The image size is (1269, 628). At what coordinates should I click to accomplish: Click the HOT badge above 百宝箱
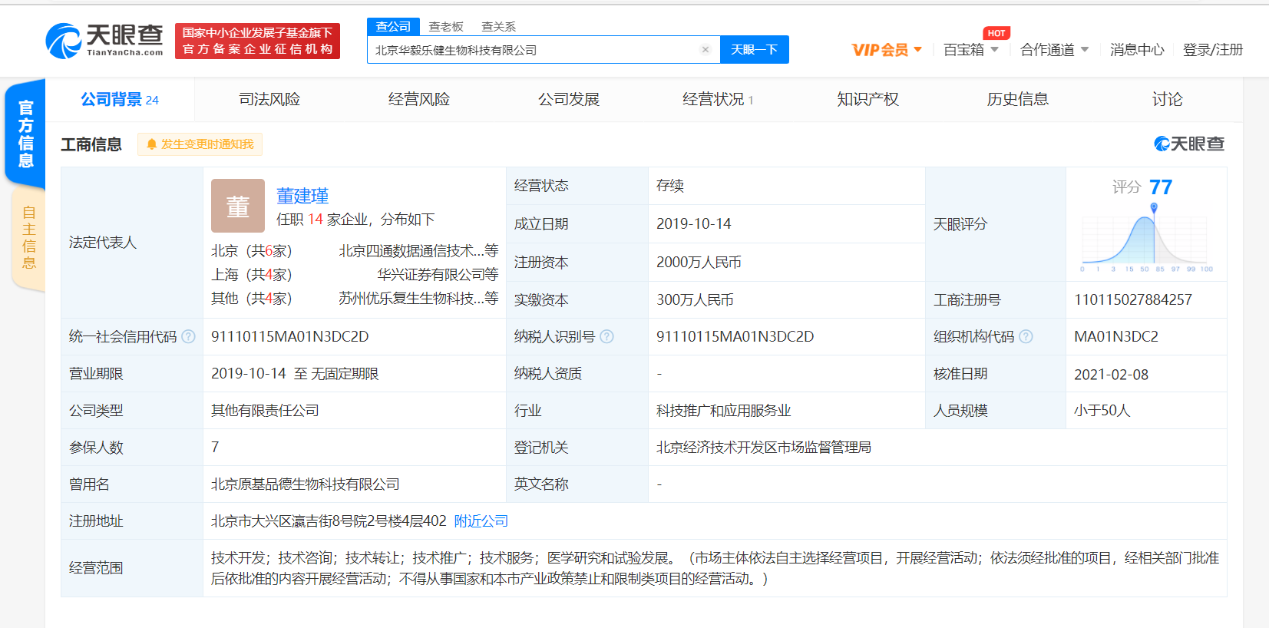coord(996,33)
